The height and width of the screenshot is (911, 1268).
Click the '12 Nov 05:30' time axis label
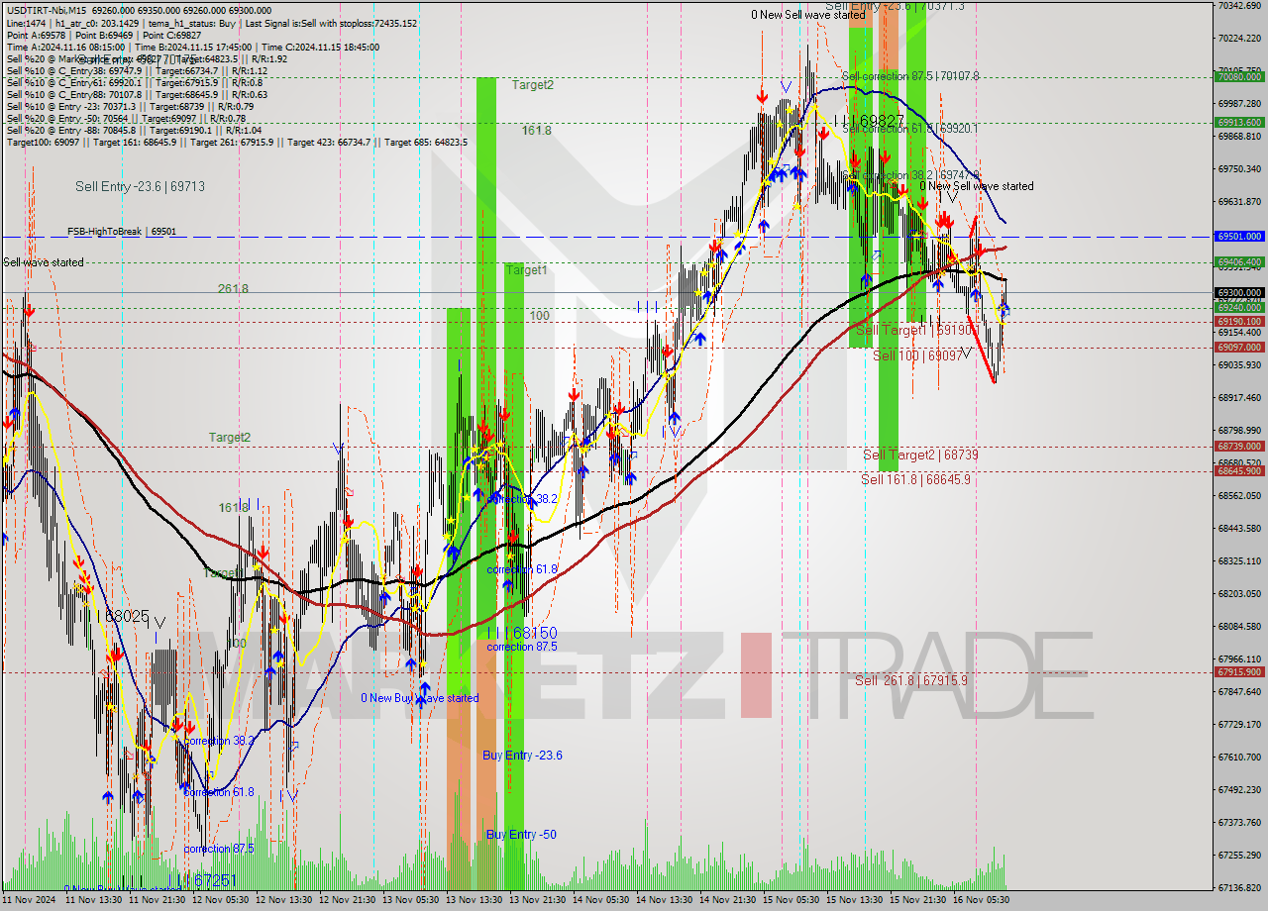[x=221, y=900]
